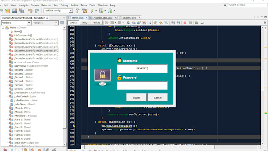Select the Design view button

pos(85,22)
